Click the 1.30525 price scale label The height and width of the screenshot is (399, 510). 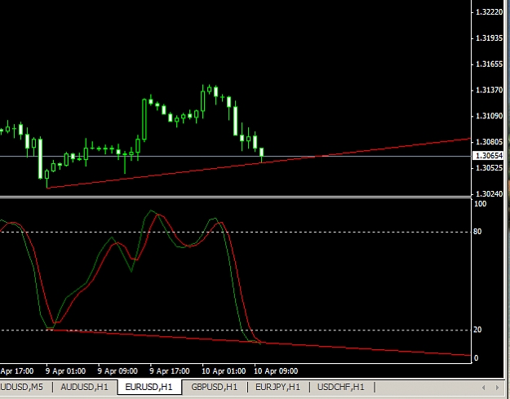click(x=489, y=168)
